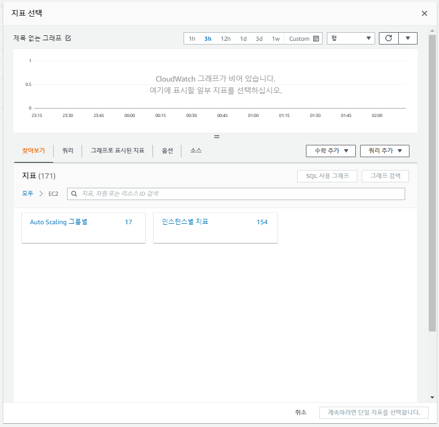The width and height of the screenshot is (439, 427).
Task: Switch to the 찾아보기 tab
Action: pyautogui.click(x=34, y=151)
